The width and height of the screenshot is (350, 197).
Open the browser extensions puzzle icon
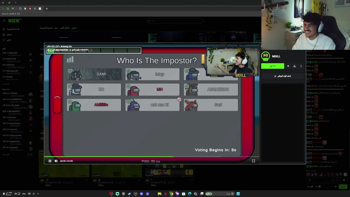pos(20,8)
